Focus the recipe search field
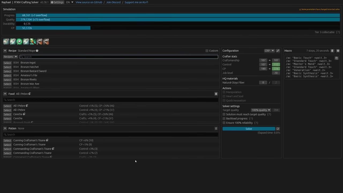Image resolution: width=343 pixels, height=193 pixels. pos(119,57)
